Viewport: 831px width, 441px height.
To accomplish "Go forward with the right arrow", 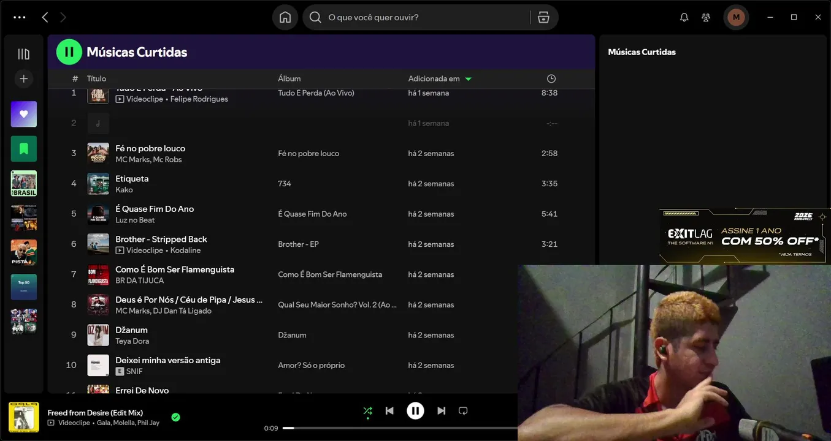I will [x=63, y=17].
